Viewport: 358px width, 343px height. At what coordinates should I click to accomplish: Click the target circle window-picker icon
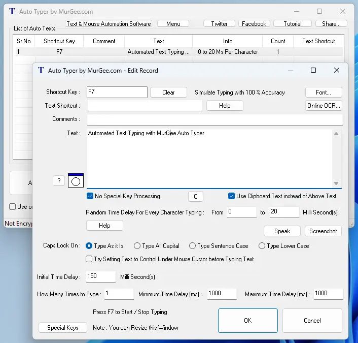(76, 181)
